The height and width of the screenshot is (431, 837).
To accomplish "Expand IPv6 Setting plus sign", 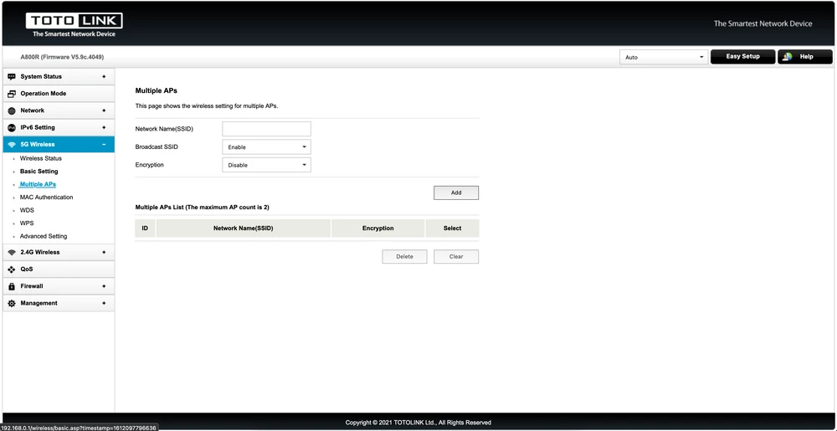I will (x=104, y=127).
